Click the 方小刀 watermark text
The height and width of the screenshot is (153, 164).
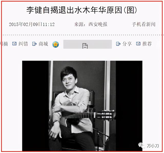click(x=153, y=146)
